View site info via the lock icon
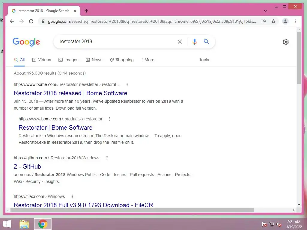The image size is (307, 230). pos(43,21)
